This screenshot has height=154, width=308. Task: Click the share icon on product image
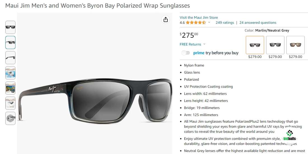(165, 20)
